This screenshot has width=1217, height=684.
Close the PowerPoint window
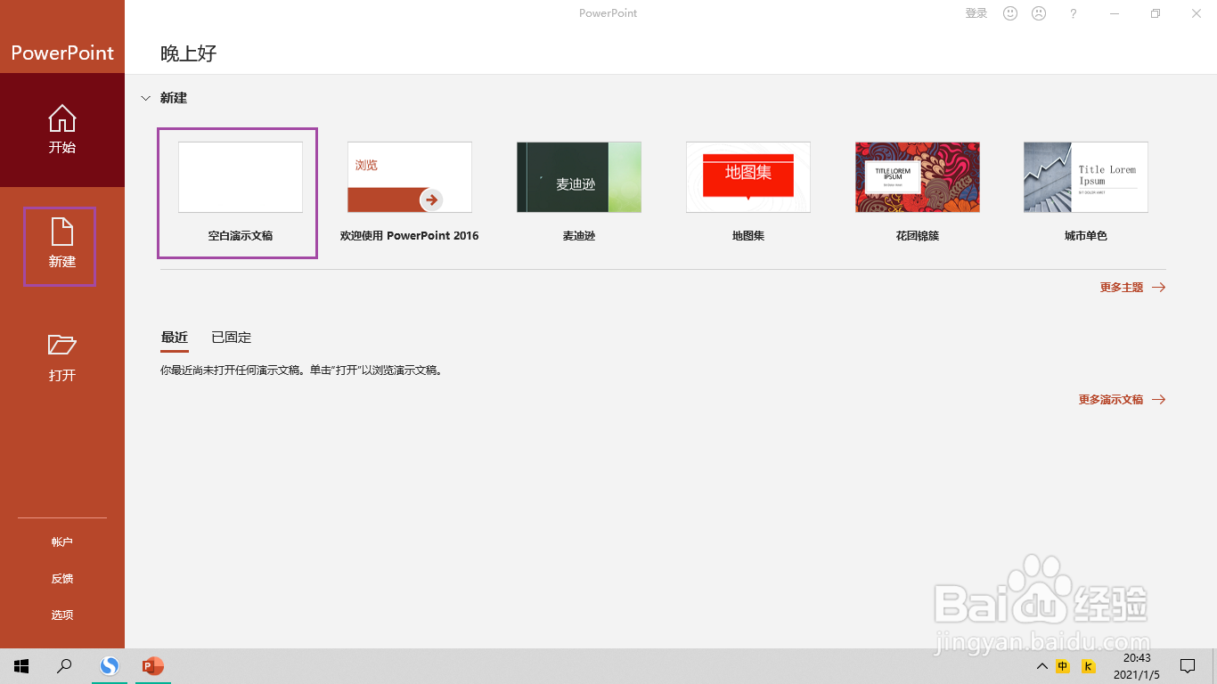[1197, 13]
